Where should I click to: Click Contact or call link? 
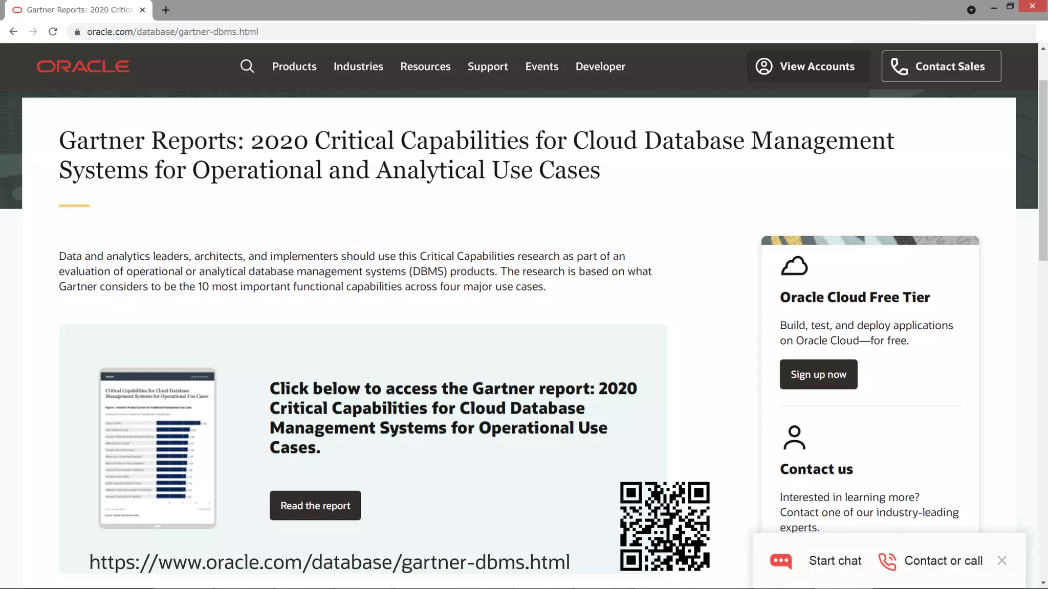point(944,561)
